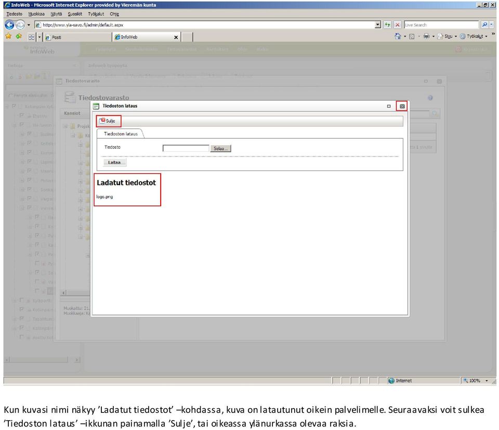Click the Add to Favorites icon
This screenshot has height=430, width=499.
(19, 36)
